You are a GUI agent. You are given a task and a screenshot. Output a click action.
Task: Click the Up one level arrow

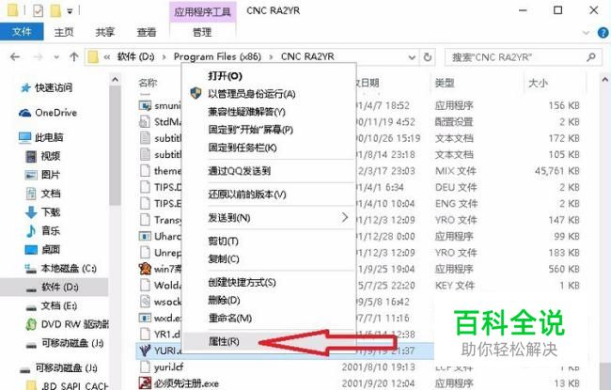[73, 57]
